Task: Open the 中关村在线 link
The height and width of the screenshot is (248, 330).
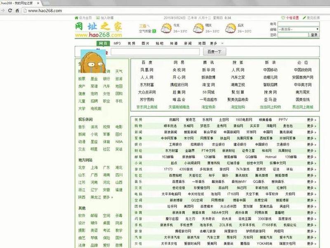Action: click(x=196, y=194)
